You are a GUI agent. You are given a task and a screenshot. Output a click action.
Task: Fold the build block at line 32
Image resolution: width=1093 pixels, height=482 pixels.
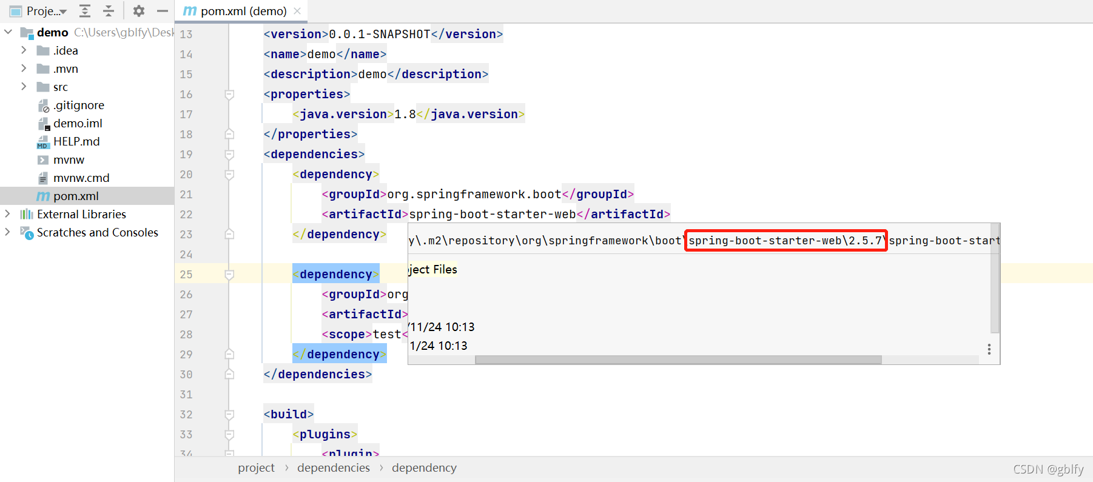pos(229,414)
